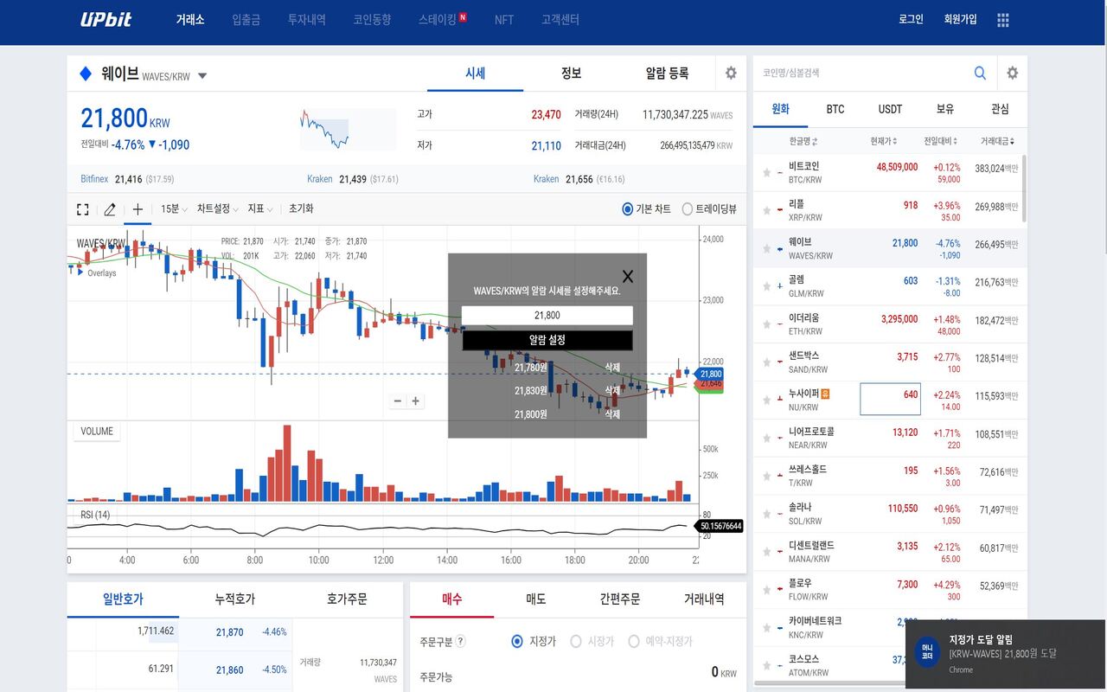
Task: Switch to 정보 tab
Action: (x=571, y=74)
